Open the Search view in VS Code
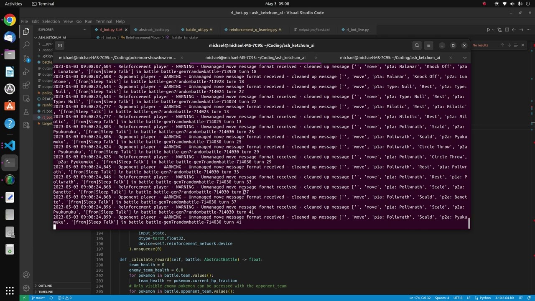 26,45
